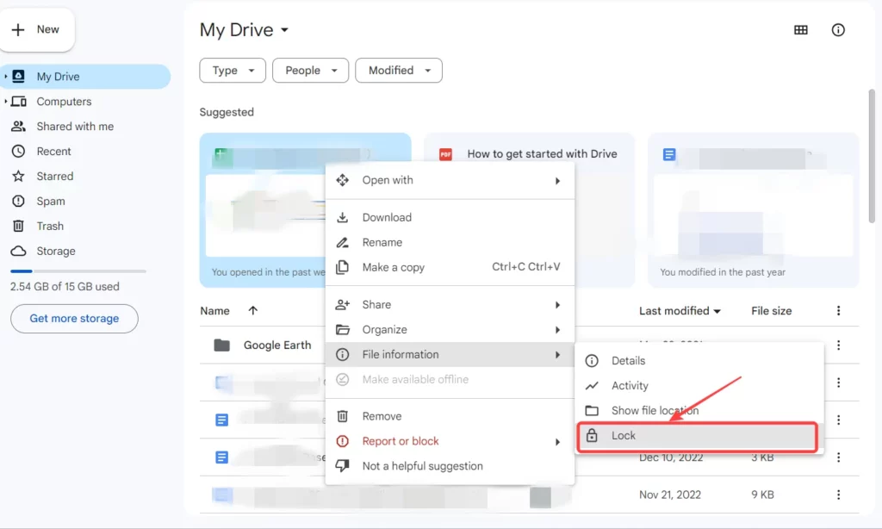Select Details in the File information submenu

pos(699,361)
